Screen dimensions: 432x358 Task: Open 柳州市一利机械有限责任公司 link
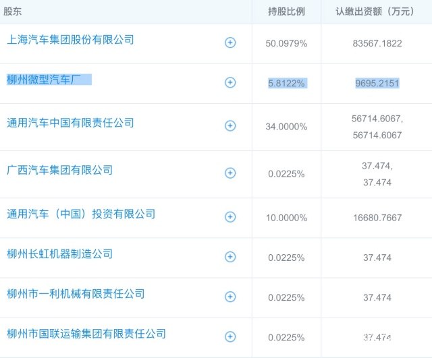(76, 293)
